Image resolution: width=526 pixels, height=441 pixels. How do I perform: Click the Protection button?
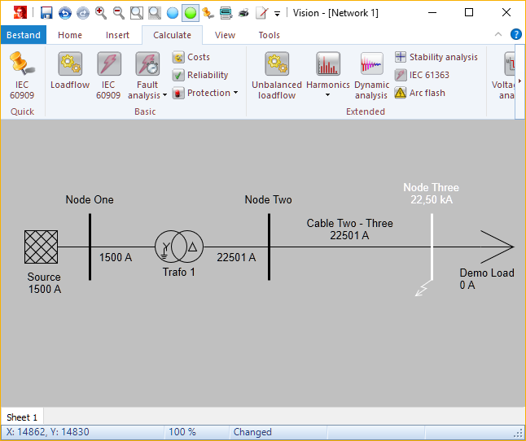click(202, 93)
